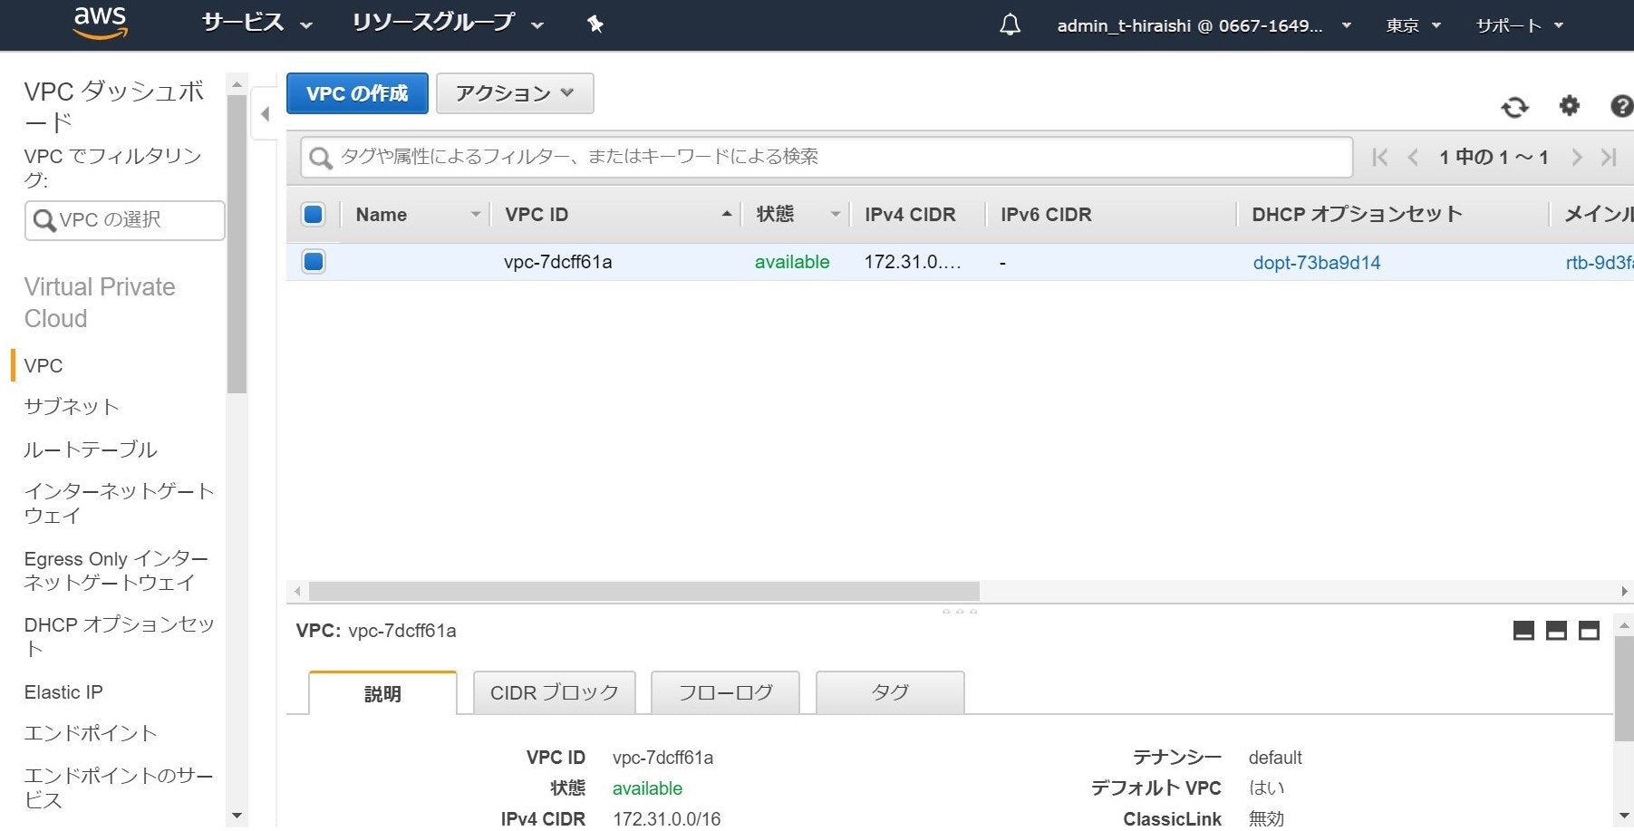Open the サポート dropdown menu
This screenshot has width=1634, height=831.
point(1520,25)
